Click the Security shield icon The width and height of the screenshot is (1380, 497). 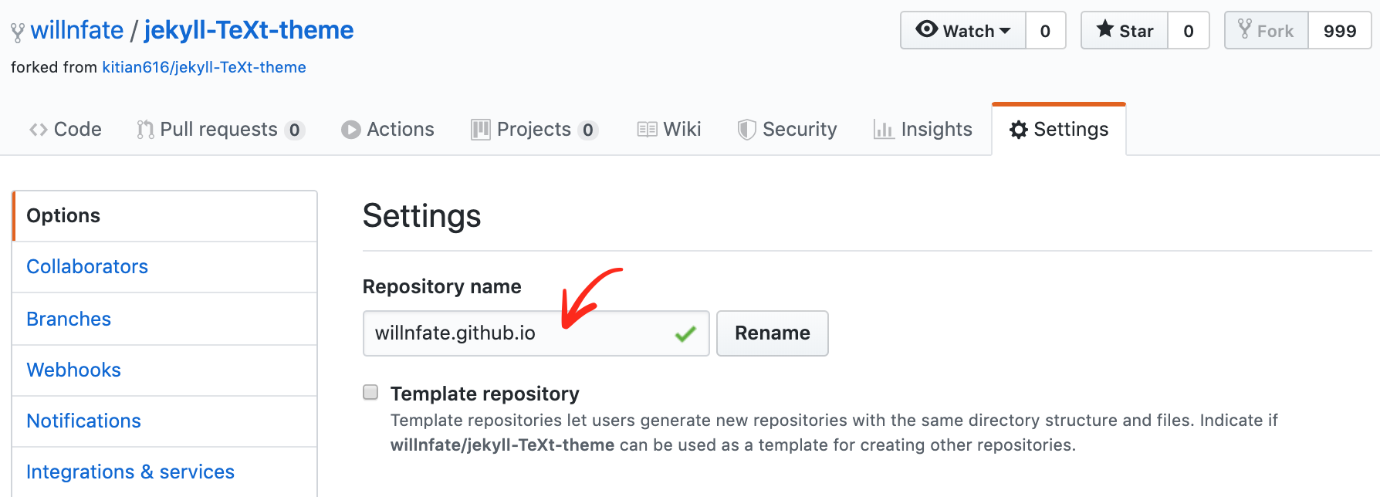pos(746,130)
